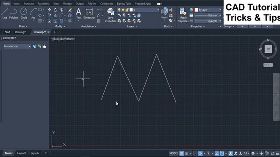Click Select Objects icon in Properties palette
Image resolution: width=280 pixels, height=157 pixels.
(x=39, y=47)
